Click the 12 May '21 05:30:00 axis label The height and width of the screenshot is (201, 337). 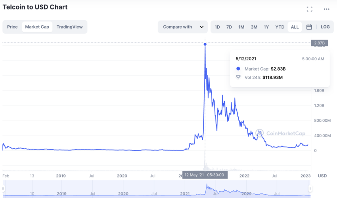205,175
